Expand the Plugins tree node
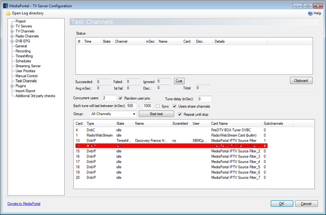326x215 pixels. (12, 86)
